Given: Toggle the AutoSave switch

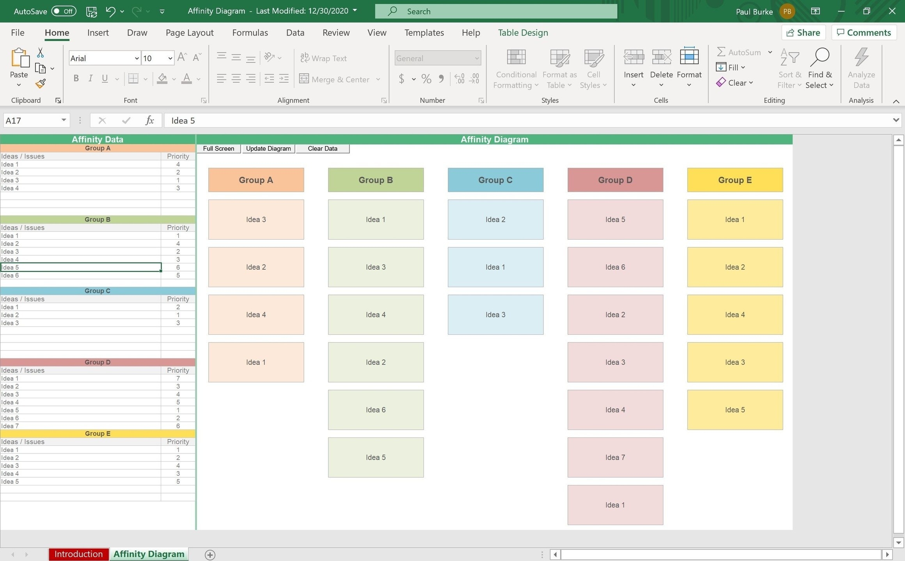Looking at the screenshot, I should point(64,11).
